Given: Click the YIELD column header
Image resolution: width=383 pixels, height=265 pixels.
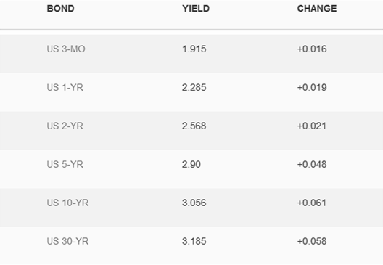Looking at the screenshot, I should (196, 9).
